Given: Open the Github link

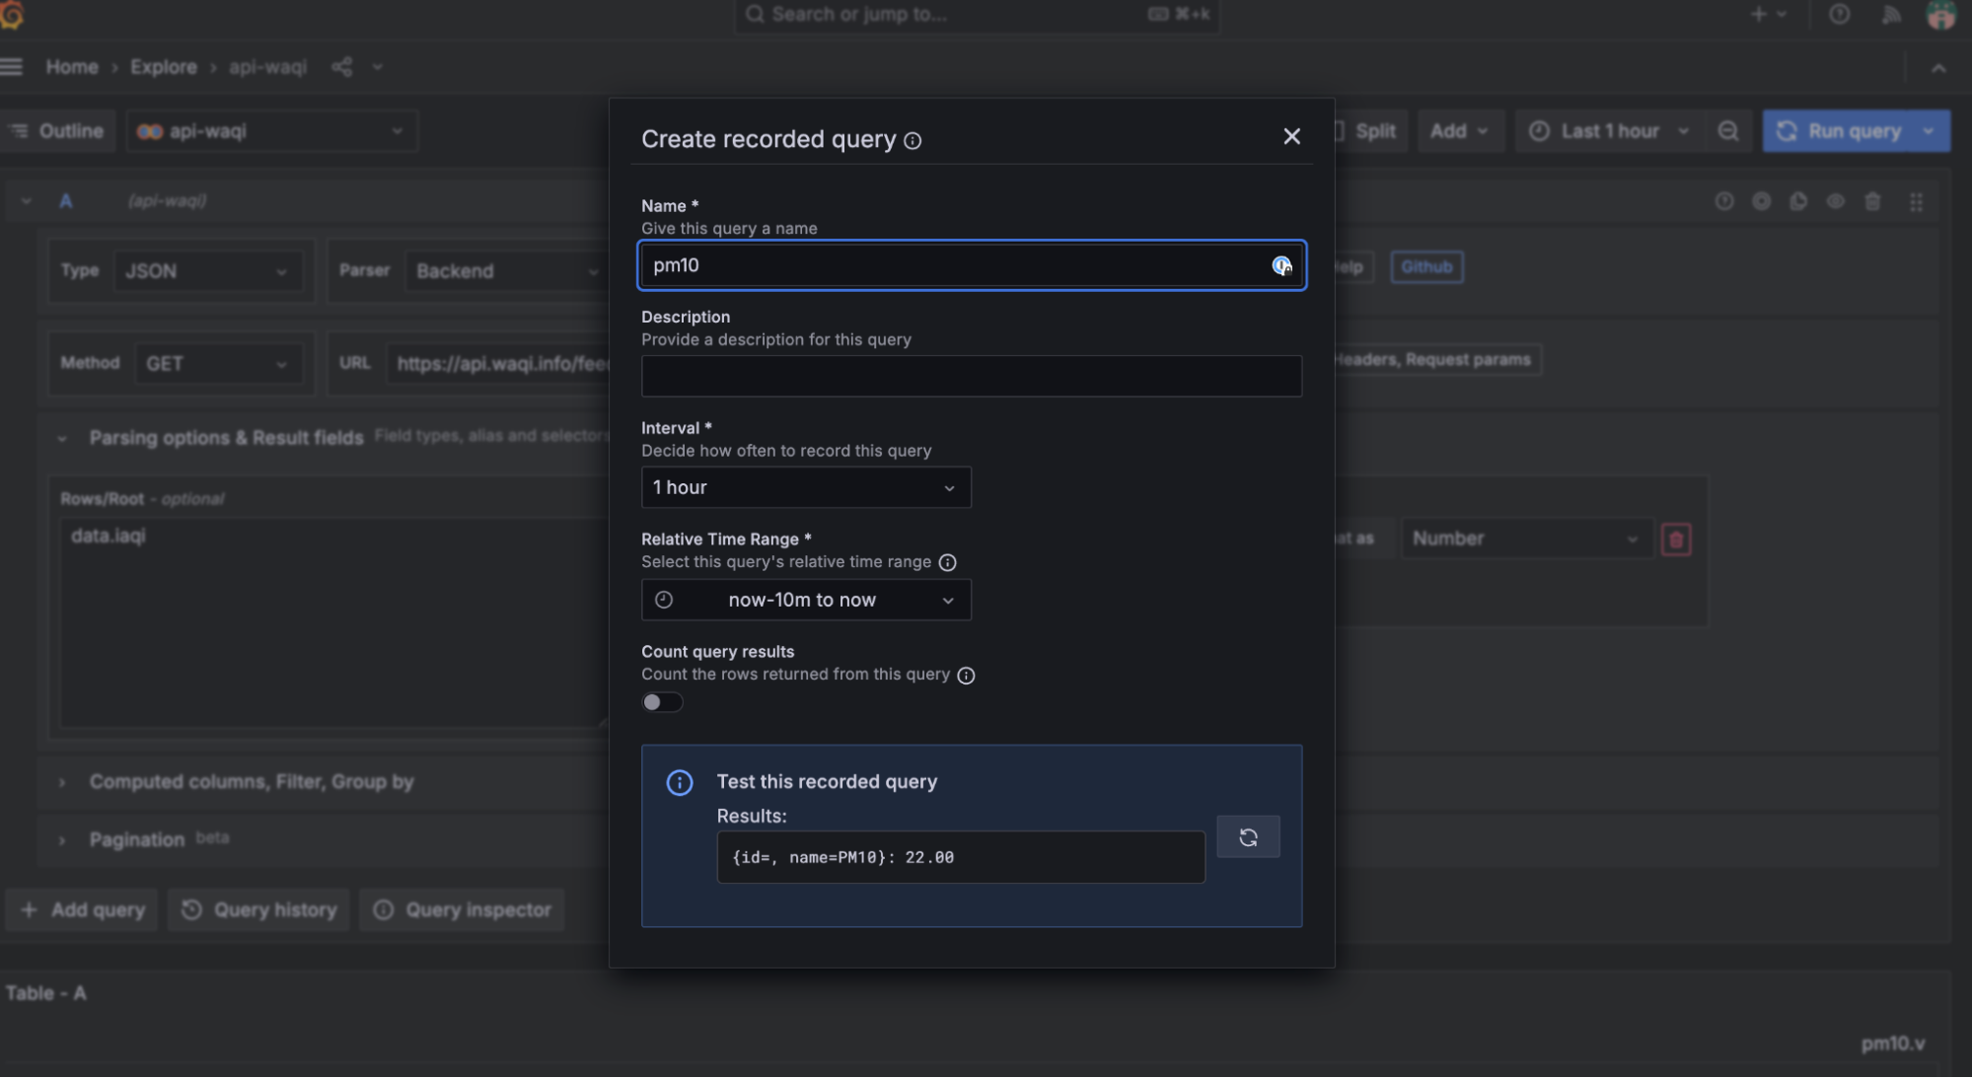Looking at the screenshot, I should coord(1425,266).
